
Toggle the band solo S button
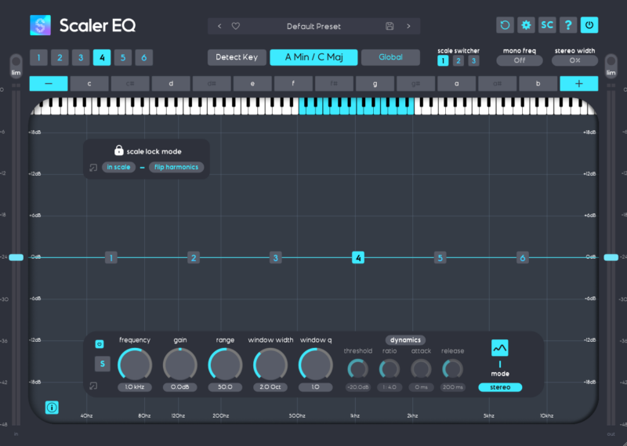tap(103, 364)
